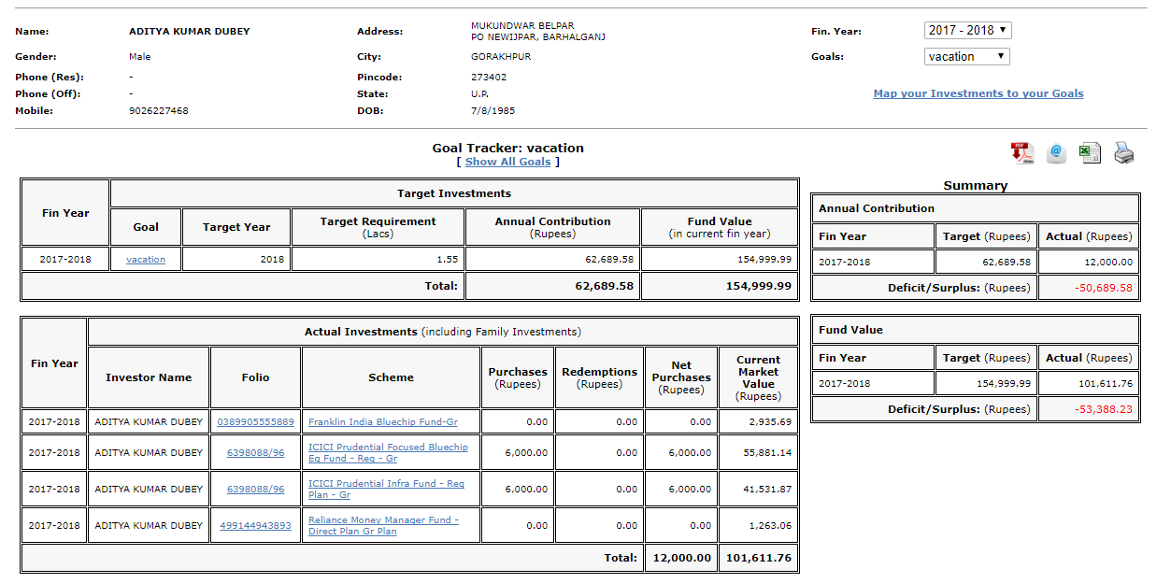Viewport: 1171px width, 583px height.
Task: Print the goal tracker report
Action: (x=1124, y=153)
